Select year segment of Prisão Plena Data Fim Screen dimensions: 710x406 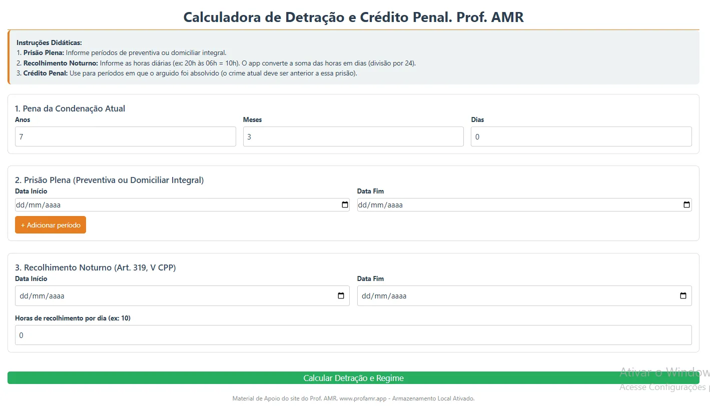pos(394,205)
